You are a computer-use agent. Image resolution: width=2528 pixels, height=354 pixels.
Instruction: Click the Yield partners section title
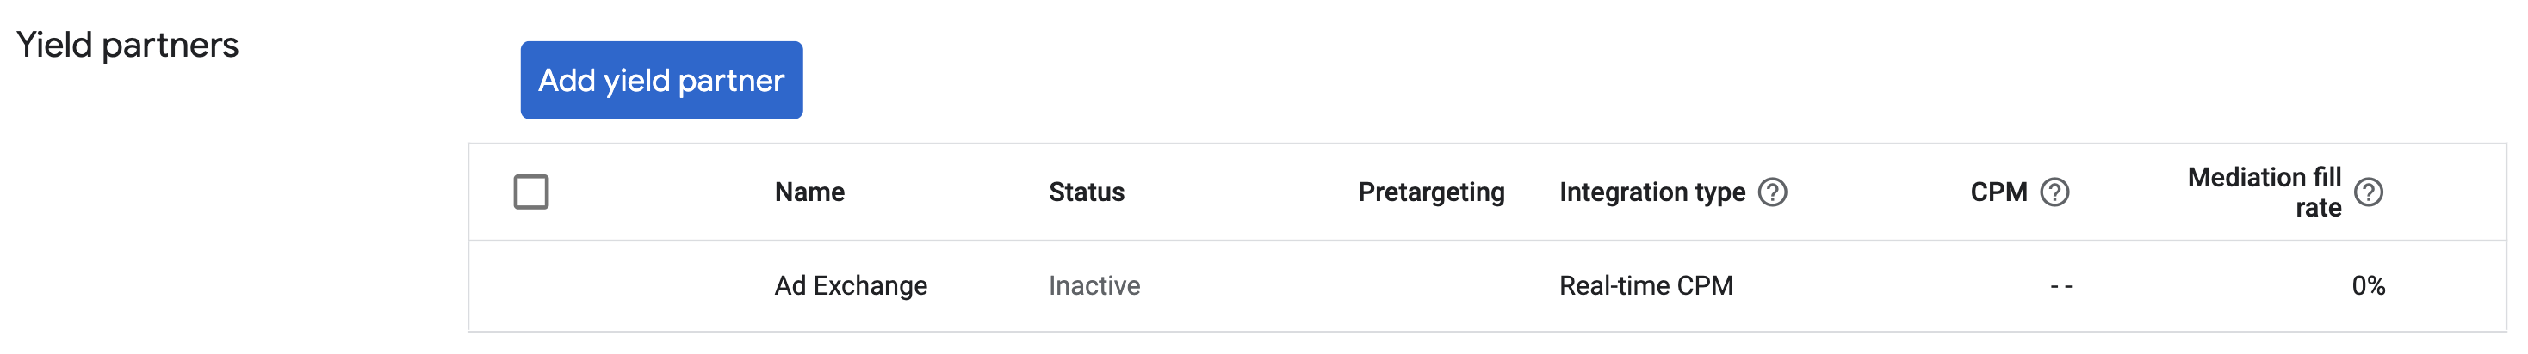[x=127, y=45]
